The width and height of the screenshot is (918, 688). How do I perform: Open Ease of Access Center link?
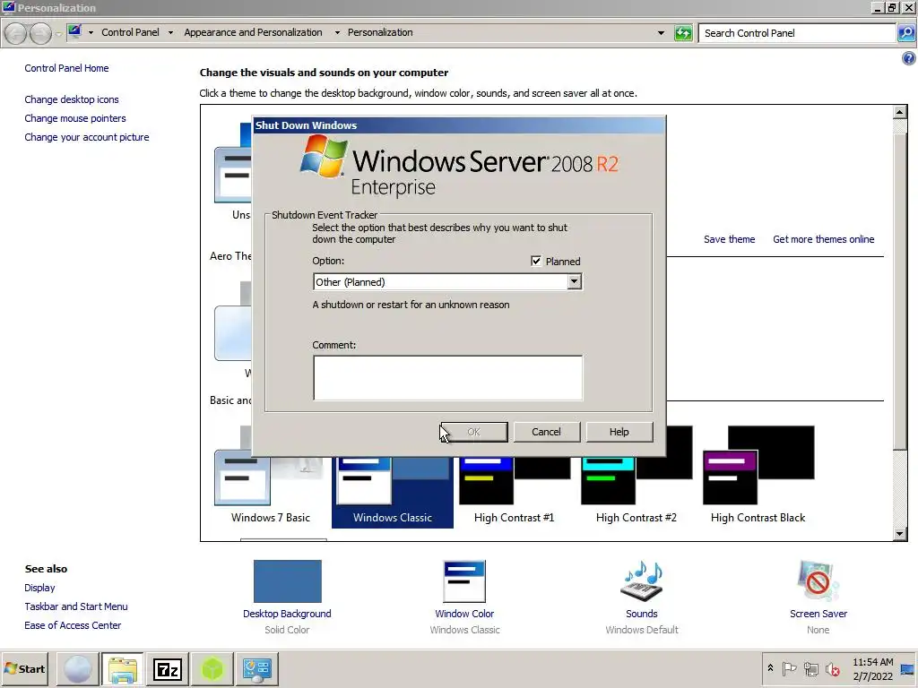tap(73, 625)
